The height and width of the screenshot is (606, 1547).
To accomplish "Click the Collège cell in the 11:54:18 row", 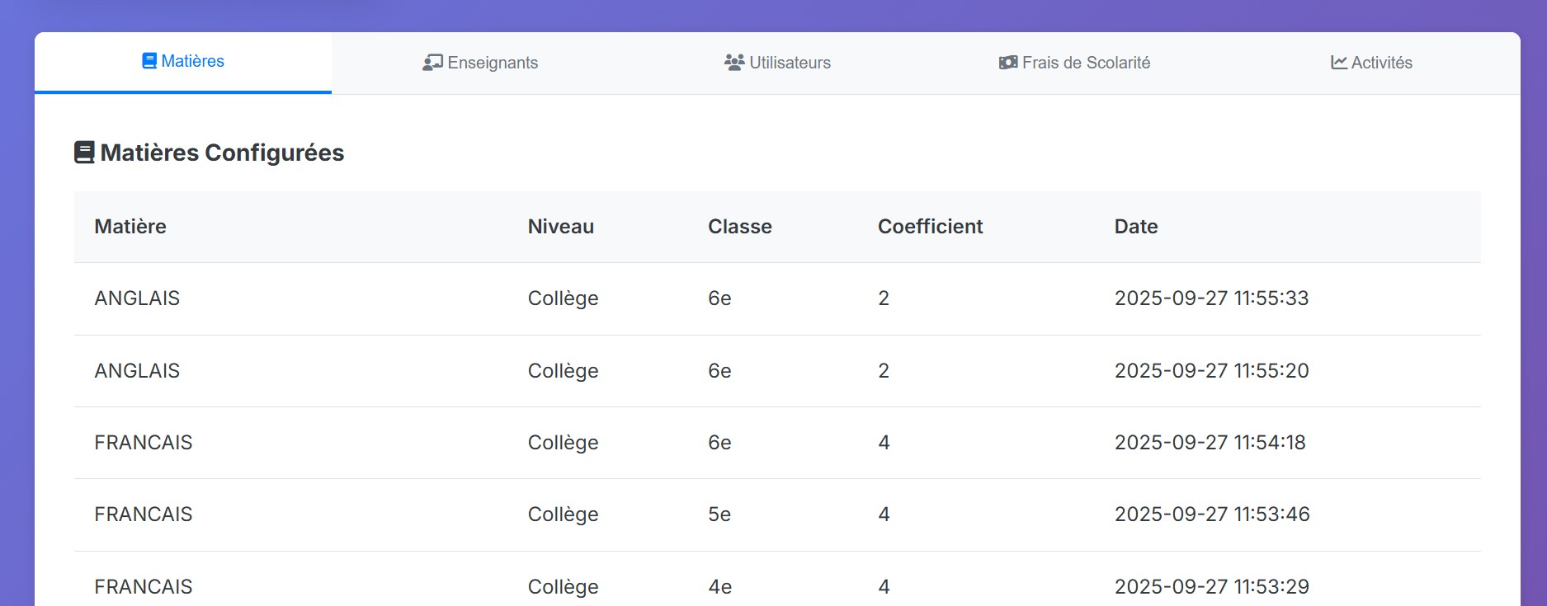I will pos(563,443).
